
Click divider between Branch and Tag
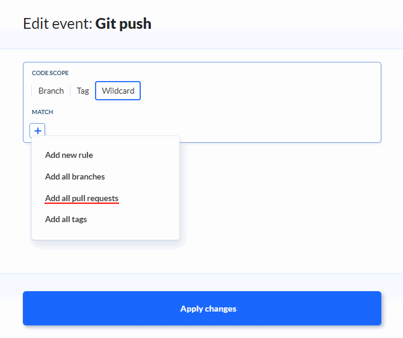click(70, 91)
